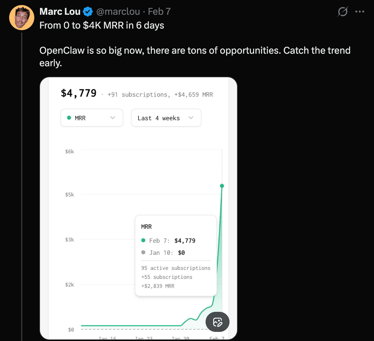
Task: Open the Grok analysis icon on the tweet
Action: (342, 11)
